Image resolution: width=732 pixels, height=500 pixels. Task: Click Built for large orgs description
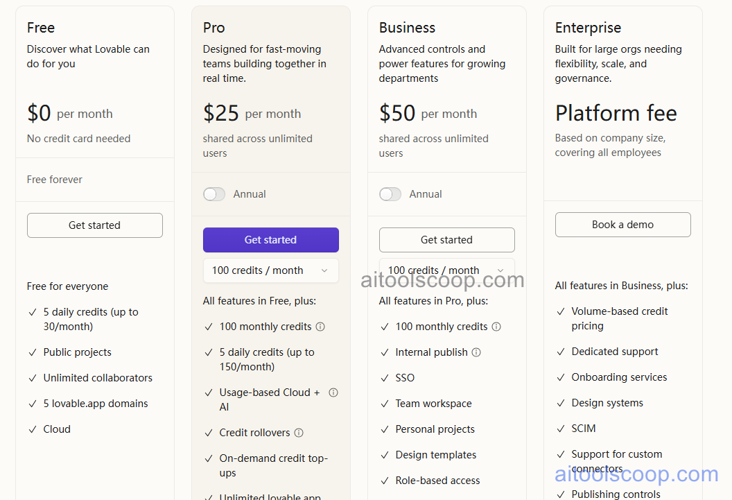click(618, 64)
